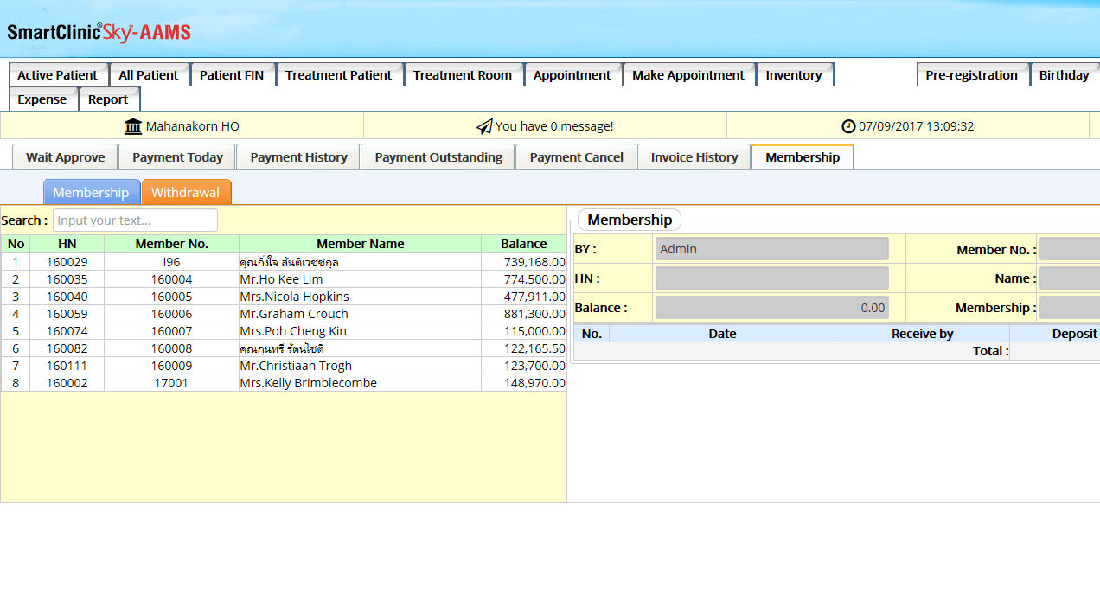Image resolution: width=1100 pixels, height=613 pixels.
Task: Open the Inventory tab
Action: (x=793, y=75)
